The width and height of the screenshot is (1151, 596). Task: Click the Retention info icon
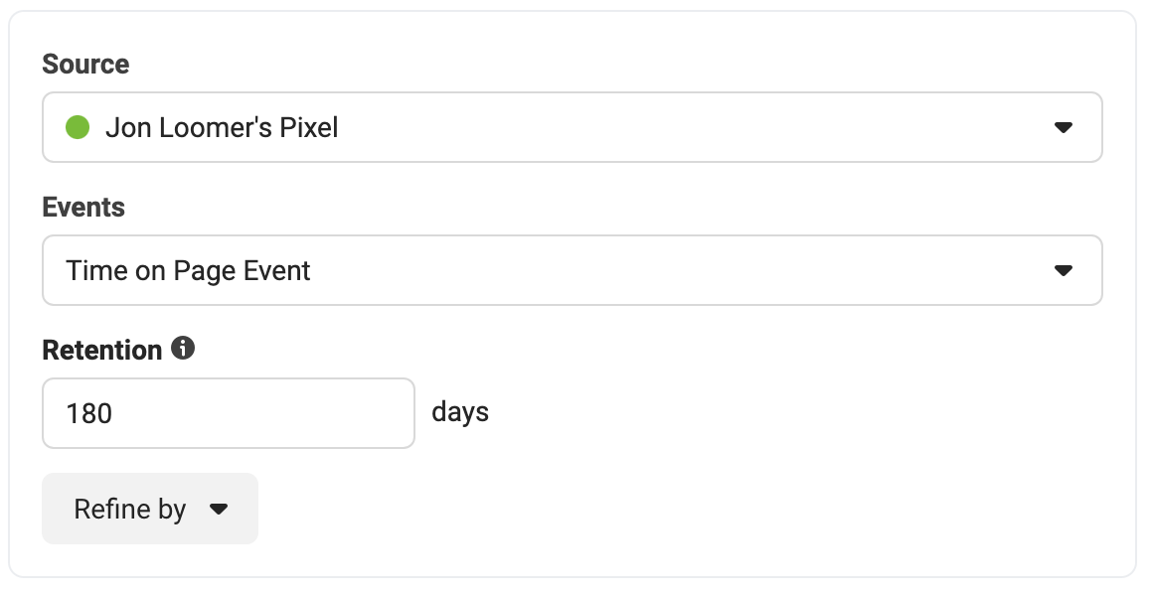click(x=183, y=348)
